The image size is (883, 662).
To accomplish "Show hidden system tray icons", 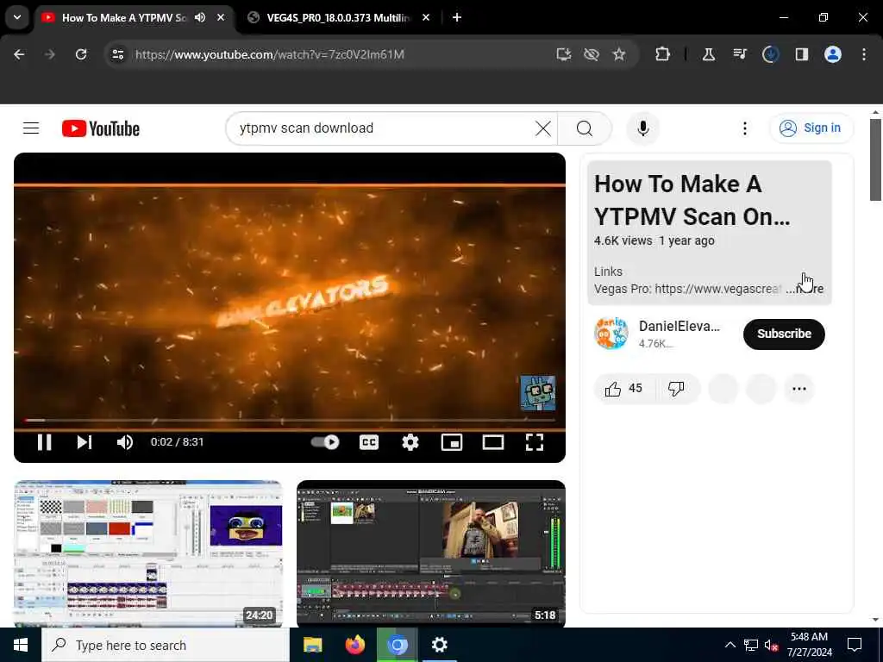I will click(730, 645).
